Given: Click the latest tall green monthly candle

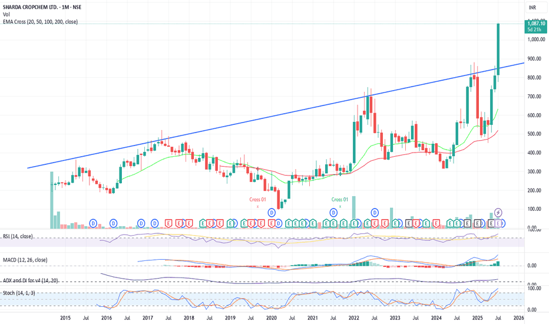Looking at the screenshot, I should coord(498,49).
